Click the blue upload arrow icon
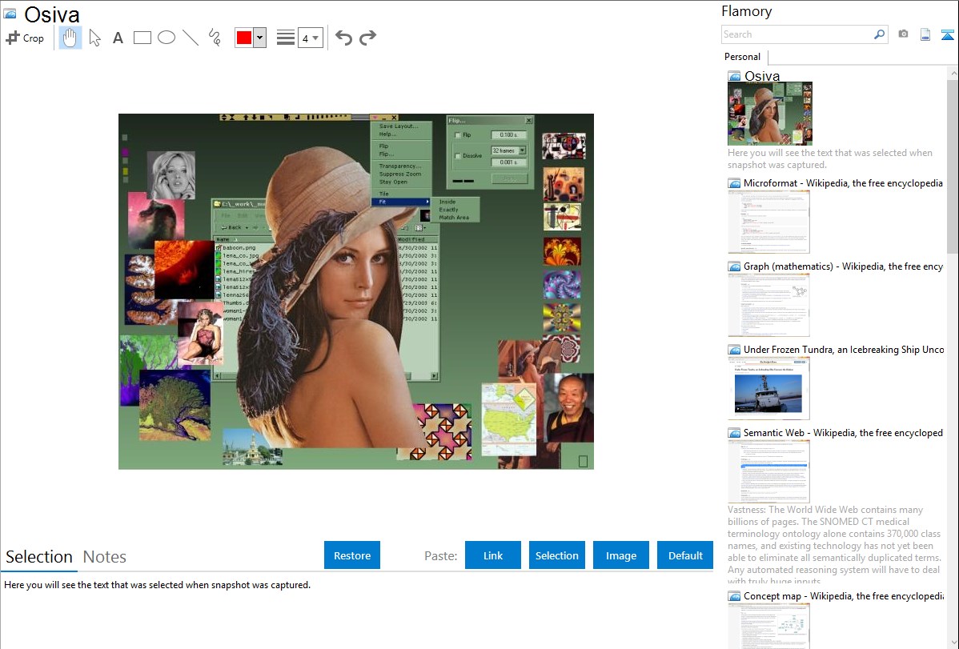The width and height of the screenshot is (959, 649). pos(947,34)
